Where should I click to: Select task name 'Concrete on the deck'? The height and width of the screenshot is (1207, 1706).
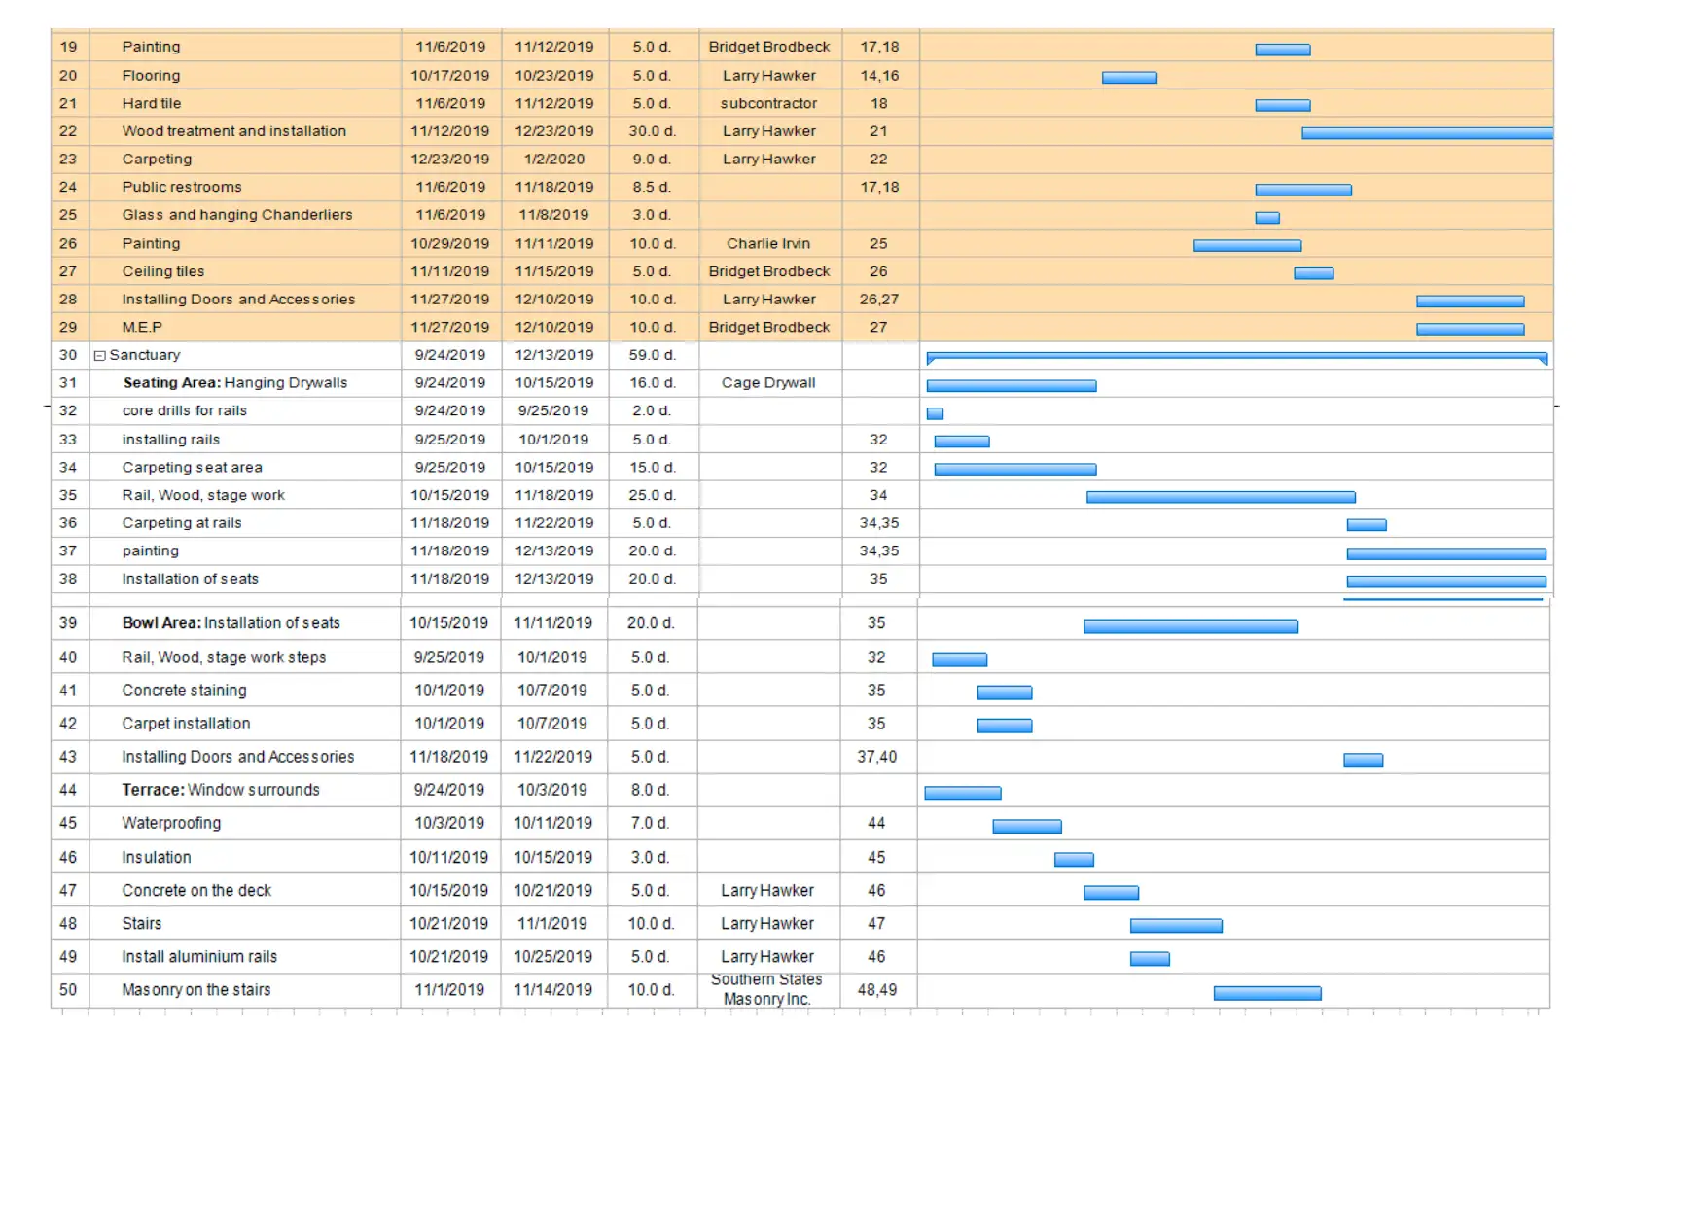point(196,891)
